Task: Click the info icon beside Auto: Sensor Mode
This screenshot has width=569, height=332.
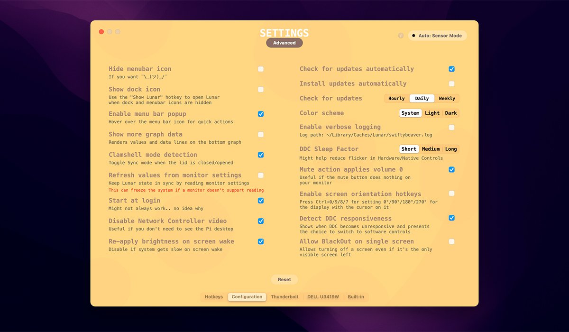Action: [x=401, y=36]
